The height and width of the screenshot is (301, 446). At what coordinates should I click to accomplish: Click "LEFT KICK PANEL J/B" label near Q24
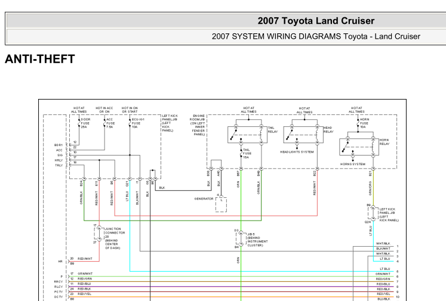click(x=389, y=215)
